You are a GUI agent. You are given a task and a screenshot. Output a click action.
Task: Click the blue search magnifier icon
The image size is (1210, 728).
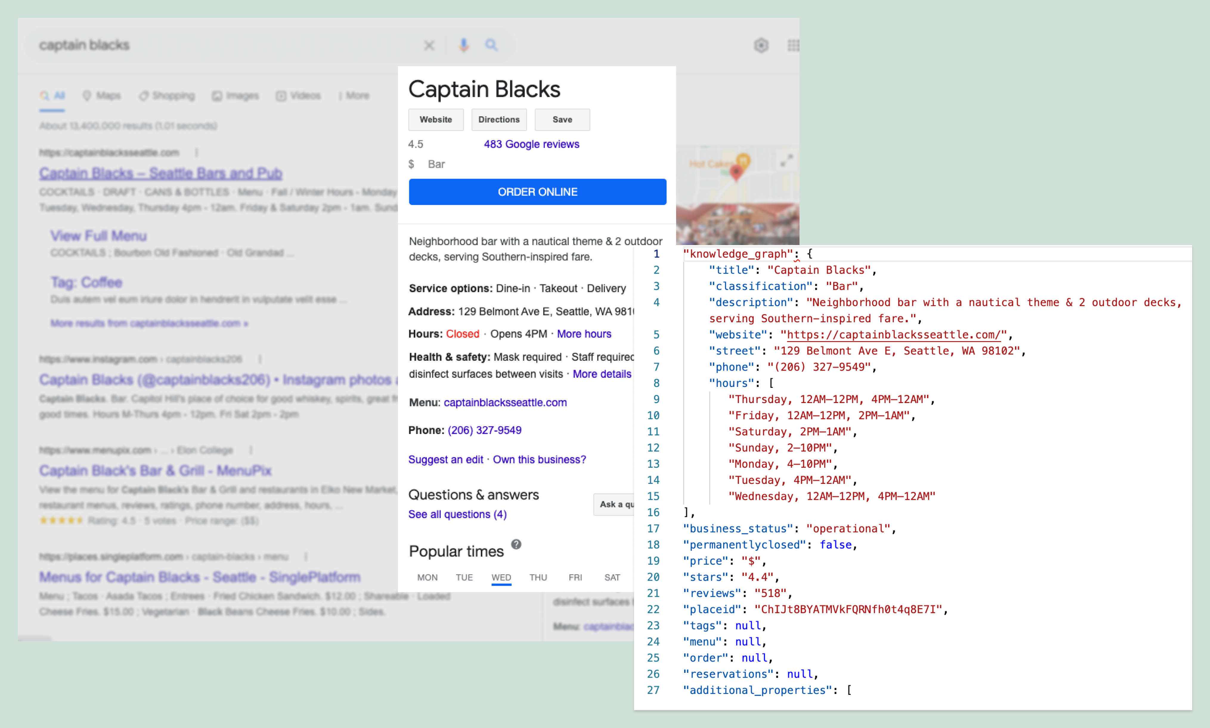(491, 45)
